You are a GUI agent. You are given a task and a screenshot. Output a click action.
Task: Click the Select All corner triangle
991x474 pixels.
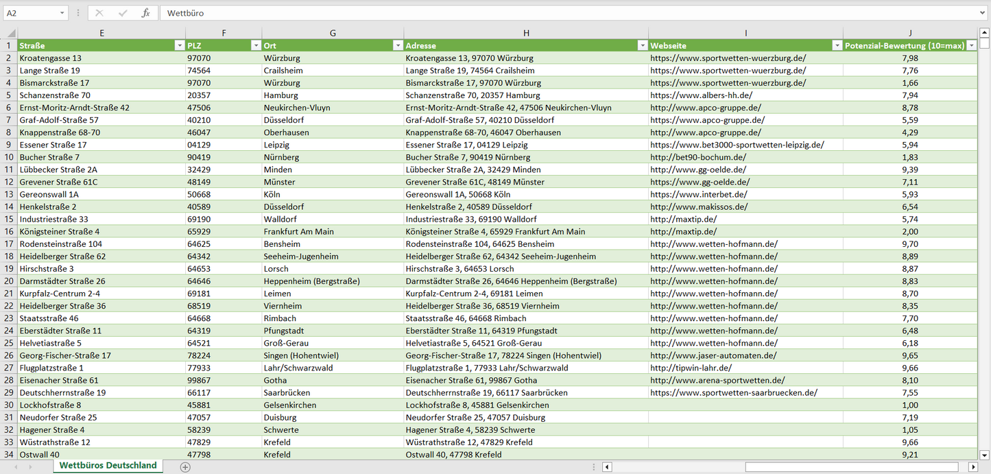click(x=11, y=33)
